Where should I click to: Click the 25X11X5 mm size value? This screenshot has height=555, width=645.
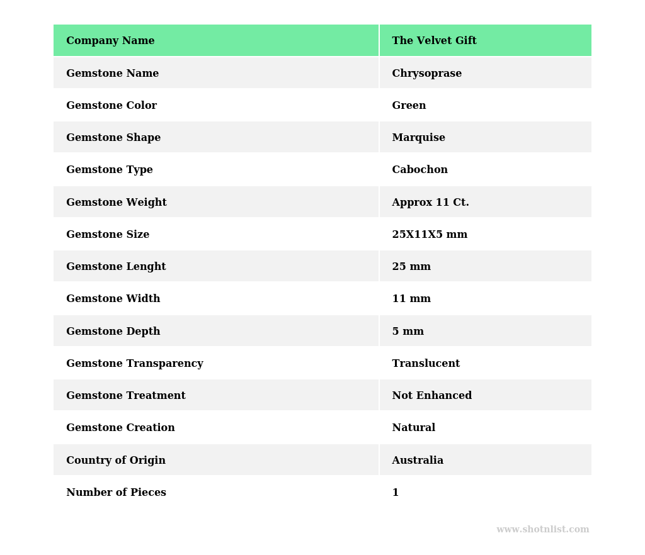click(x=430, y=235)
